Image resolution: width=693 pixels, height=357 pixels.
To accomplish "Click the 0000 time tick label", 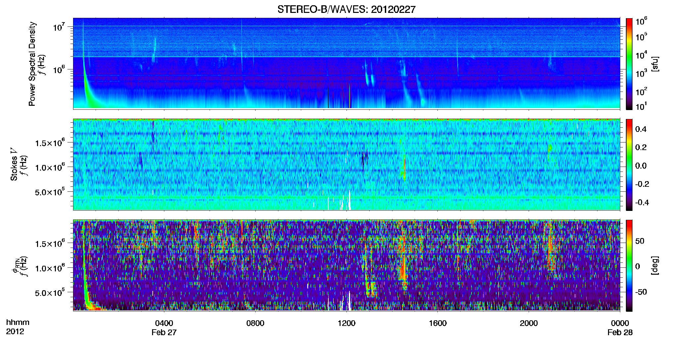I will (620, 323).
